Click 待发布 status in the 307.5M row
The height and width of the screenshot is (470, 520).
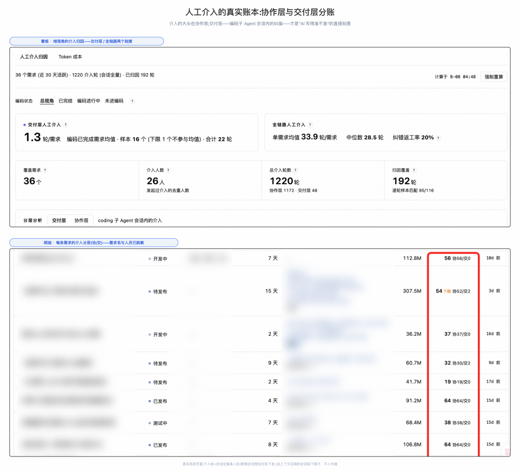click(x=158, y=291)
